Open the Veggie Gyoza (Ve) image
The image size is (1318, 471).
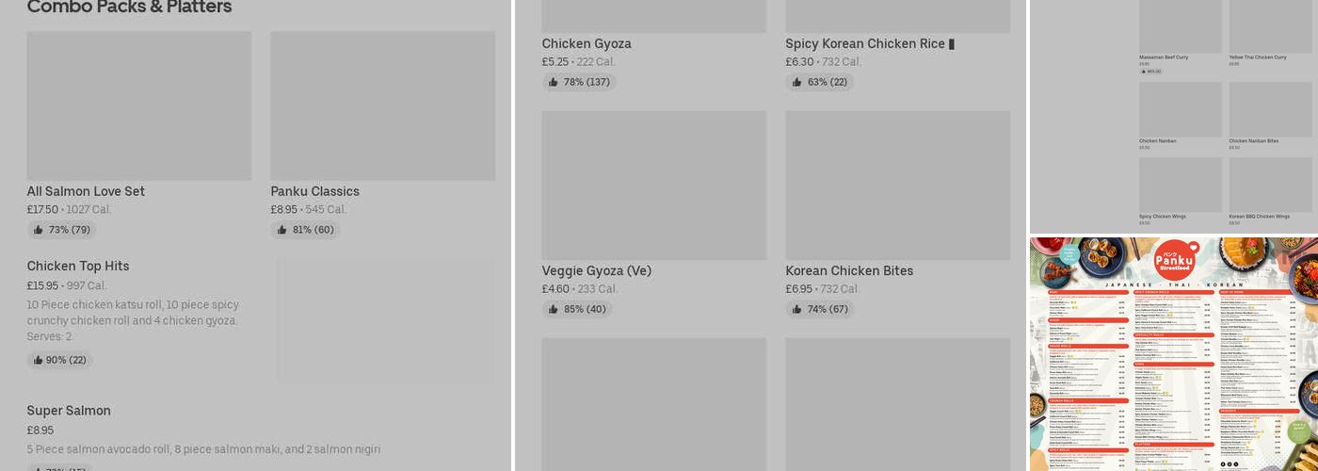pos(653,185)
